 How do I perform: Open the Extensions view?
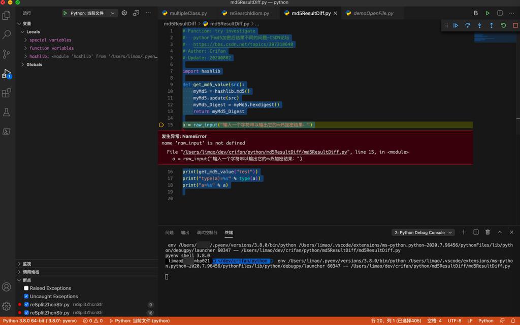coord(7,93)
